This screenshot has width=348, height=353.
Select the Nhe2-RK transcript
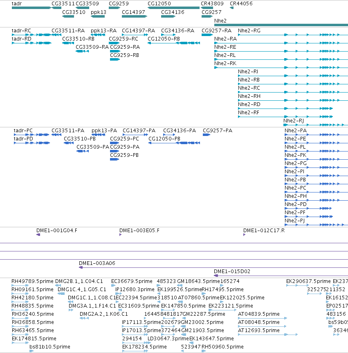click(281, 68)
